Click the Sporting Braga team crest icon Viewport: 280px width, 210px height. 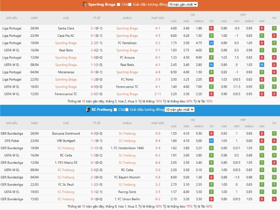(x=84, y=5)
